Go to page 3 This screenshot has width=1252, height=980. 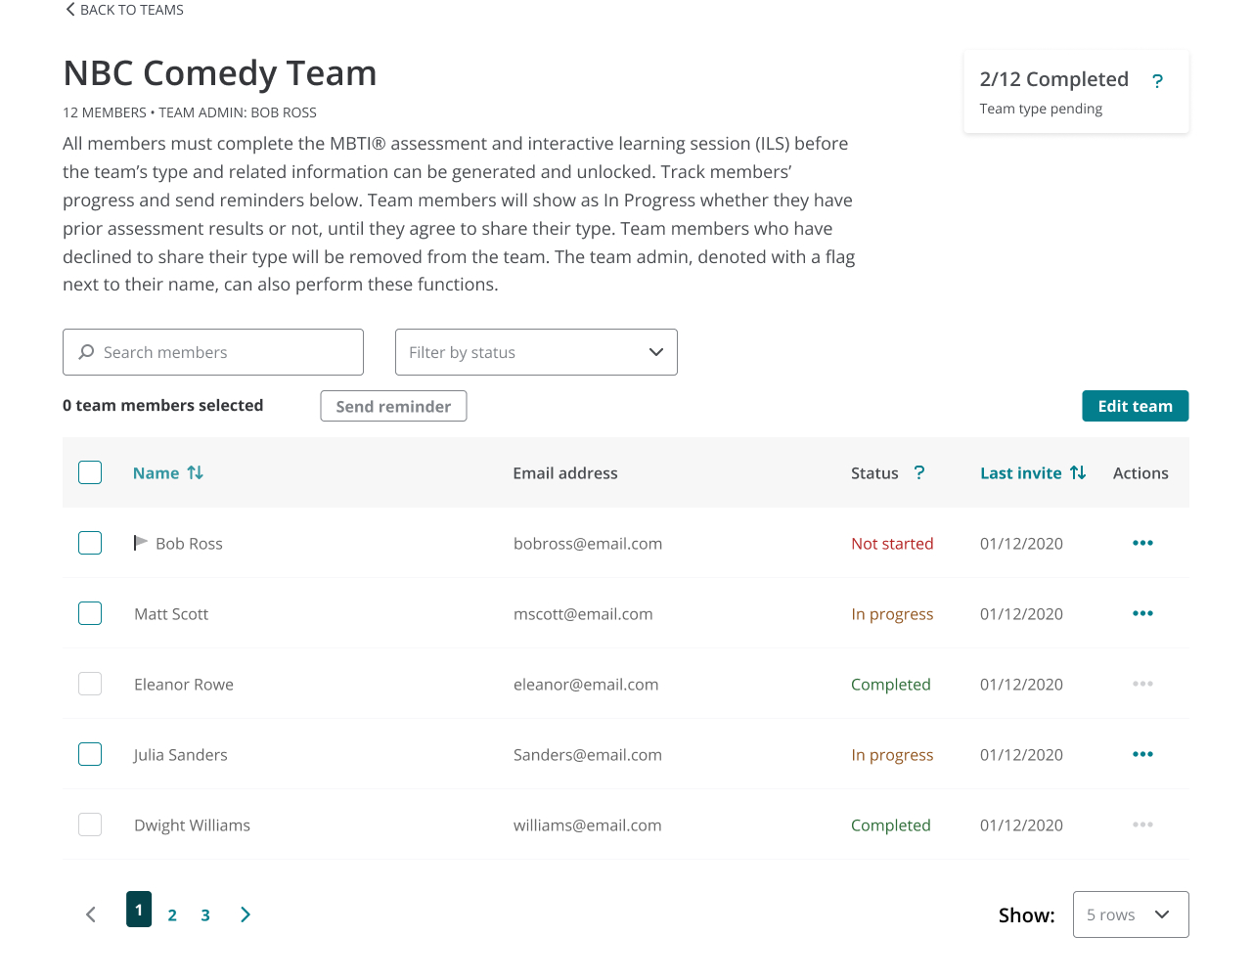click(205, 915)
